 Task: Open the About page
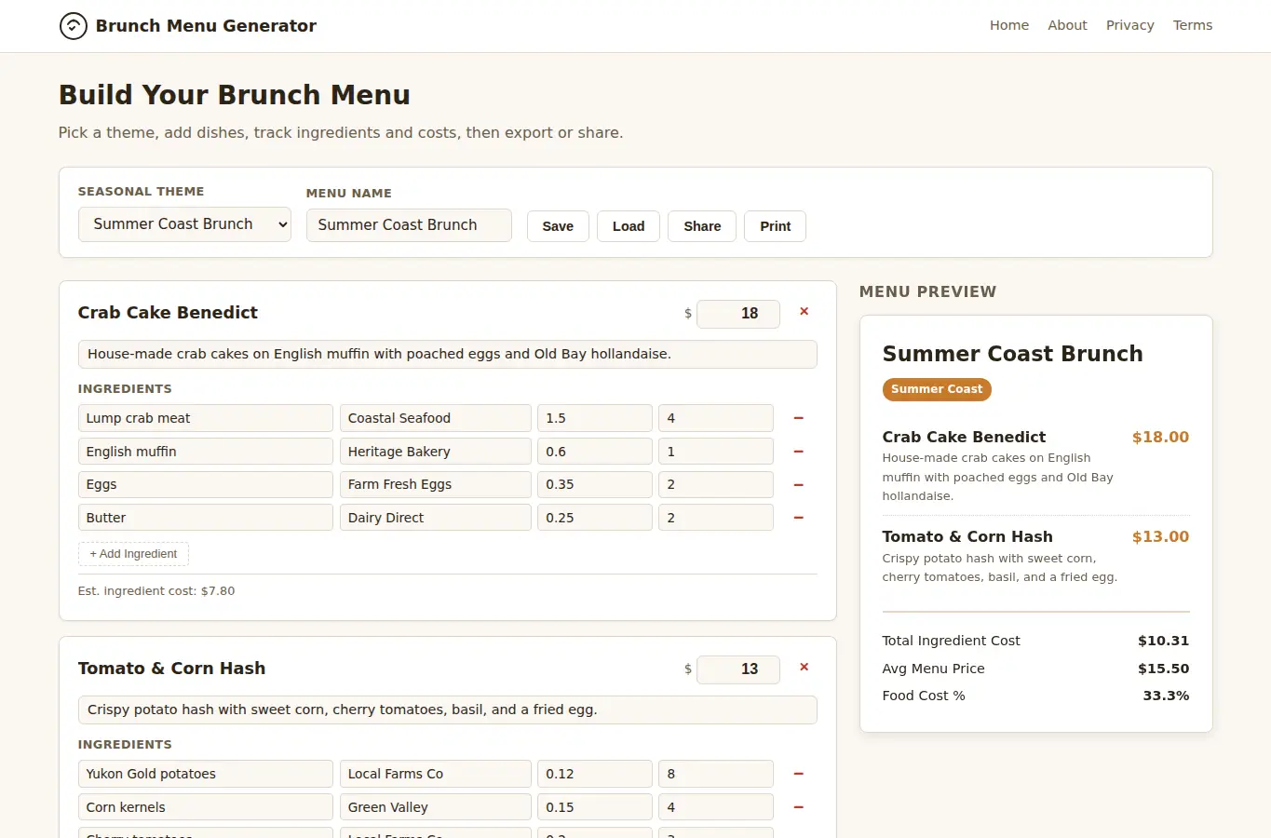1067,25
